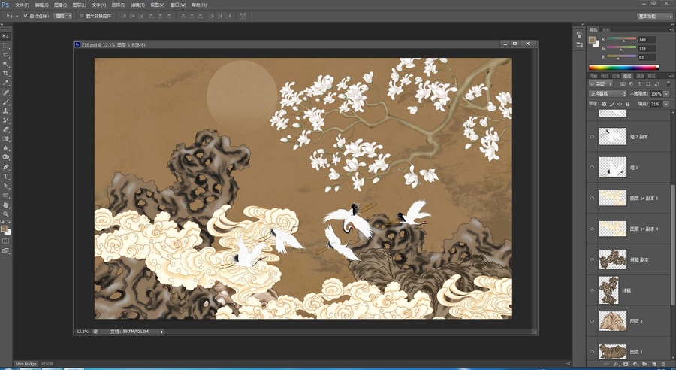Open the 不透明度 opacity slider arrow
Screen dimensions: 676x370
coord(666,94)
